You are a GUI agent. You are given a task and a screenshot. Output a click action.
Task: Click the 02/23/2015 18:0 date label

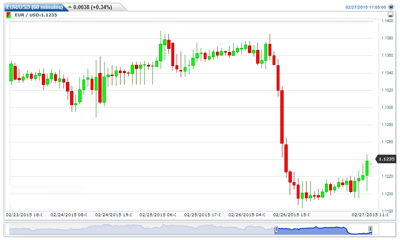coord(24,215)
